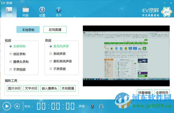Switch to the 列表 list tab
Image resolution: width=174 pixels, height=113 pixels.
(x=26, y=12)
